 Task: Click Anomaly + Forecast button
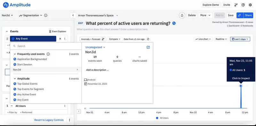coord(93,39)
